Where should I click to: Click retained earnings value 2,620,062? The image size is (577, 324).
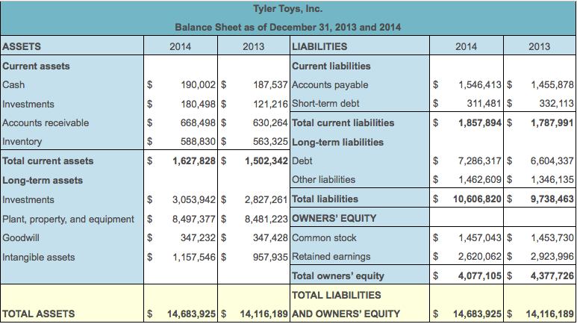[480, 257]
